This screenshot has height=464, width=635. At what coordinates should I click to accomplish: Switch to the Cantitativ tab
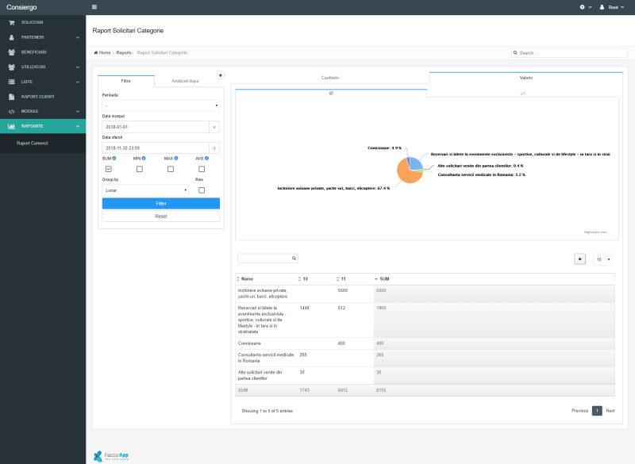click(x=330, y=78)
